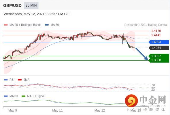Toggle the MACD blue legend marker
Viewport: 170px width, 115px height.
click(x=6, y=96)
